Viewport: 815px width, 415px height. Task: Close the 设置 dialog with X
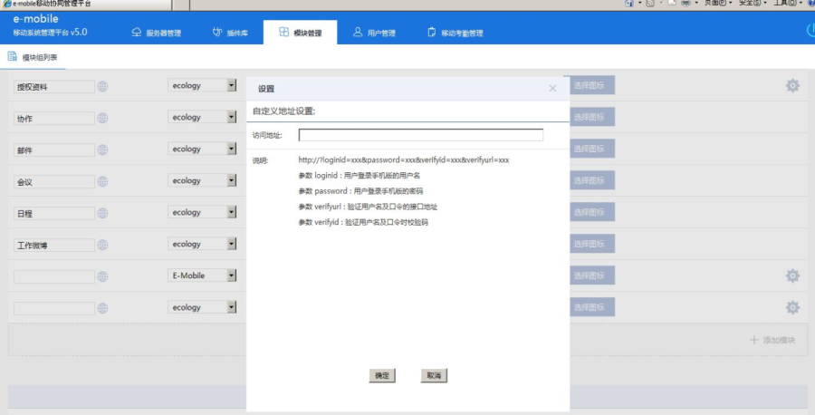coord(552,88)
